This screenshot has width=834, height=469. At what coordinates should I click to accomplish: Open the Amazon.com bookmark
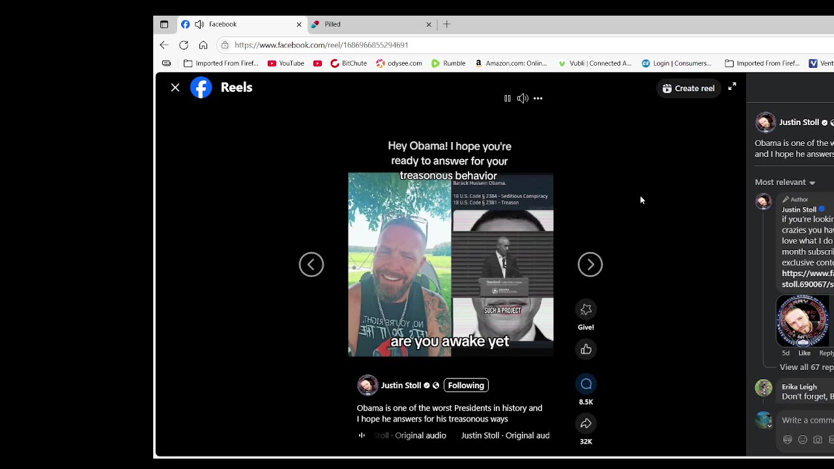[511, 63]
